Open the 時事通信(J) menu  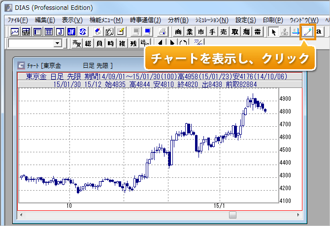coord(145,20)
